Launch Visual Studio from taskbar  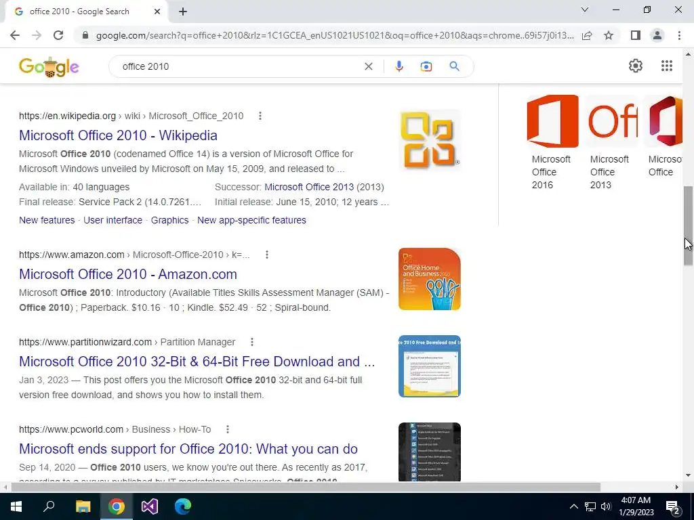(x=150, y=506)
